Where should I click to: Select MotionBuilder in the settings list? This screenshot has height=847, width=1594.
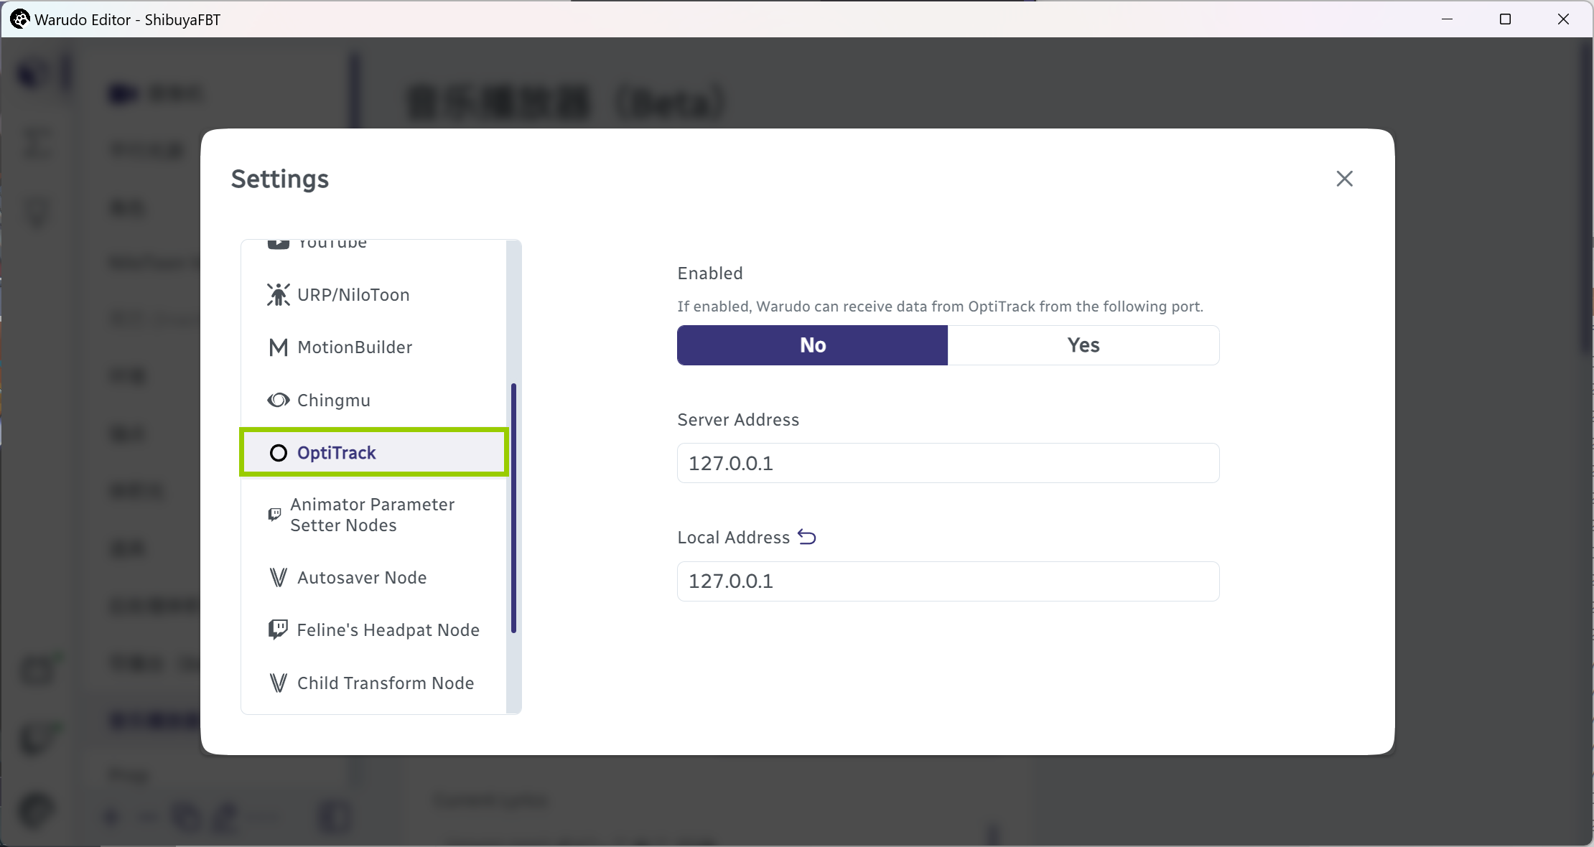pyautogui.click(x=373, y=347)
